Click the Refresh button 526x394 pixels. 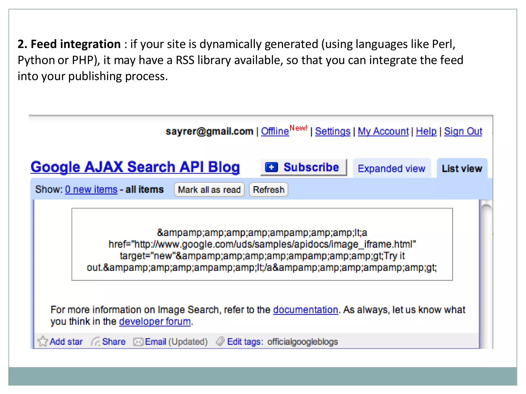coord(268,190)
